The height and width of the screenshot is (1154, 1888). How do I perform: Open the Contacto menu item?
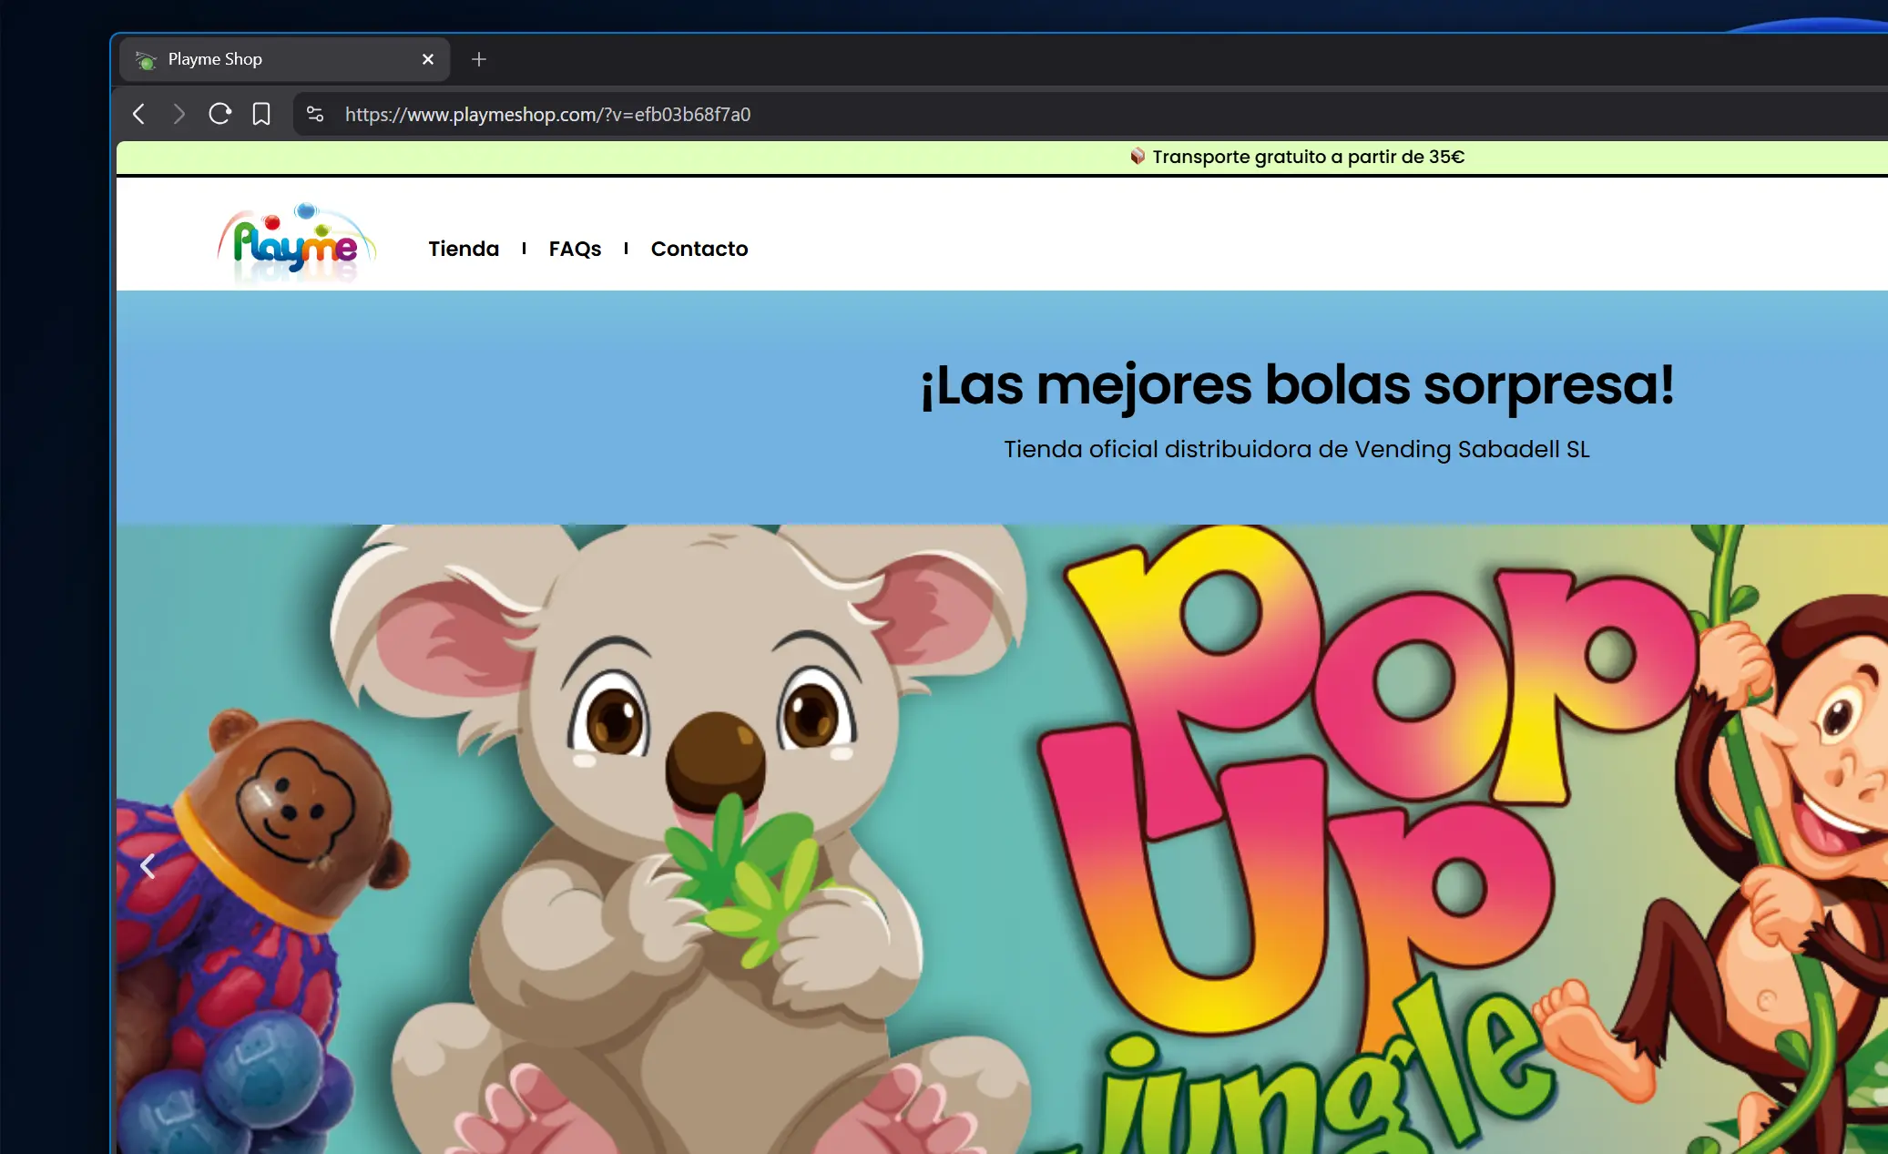pyautogui.click(x=699, y=249)
